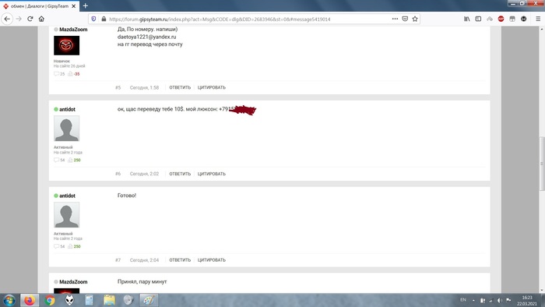Open volume control in system tray

[x=500, y=300]
